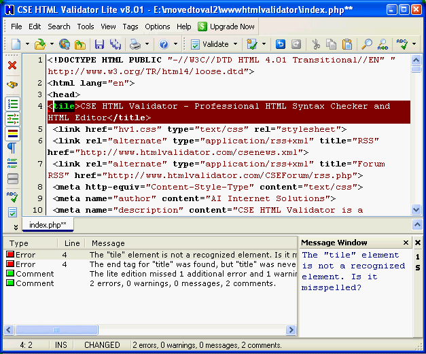Copy with the two pages icon
This screenshot has height=354, width=426.
click(331, 44)
